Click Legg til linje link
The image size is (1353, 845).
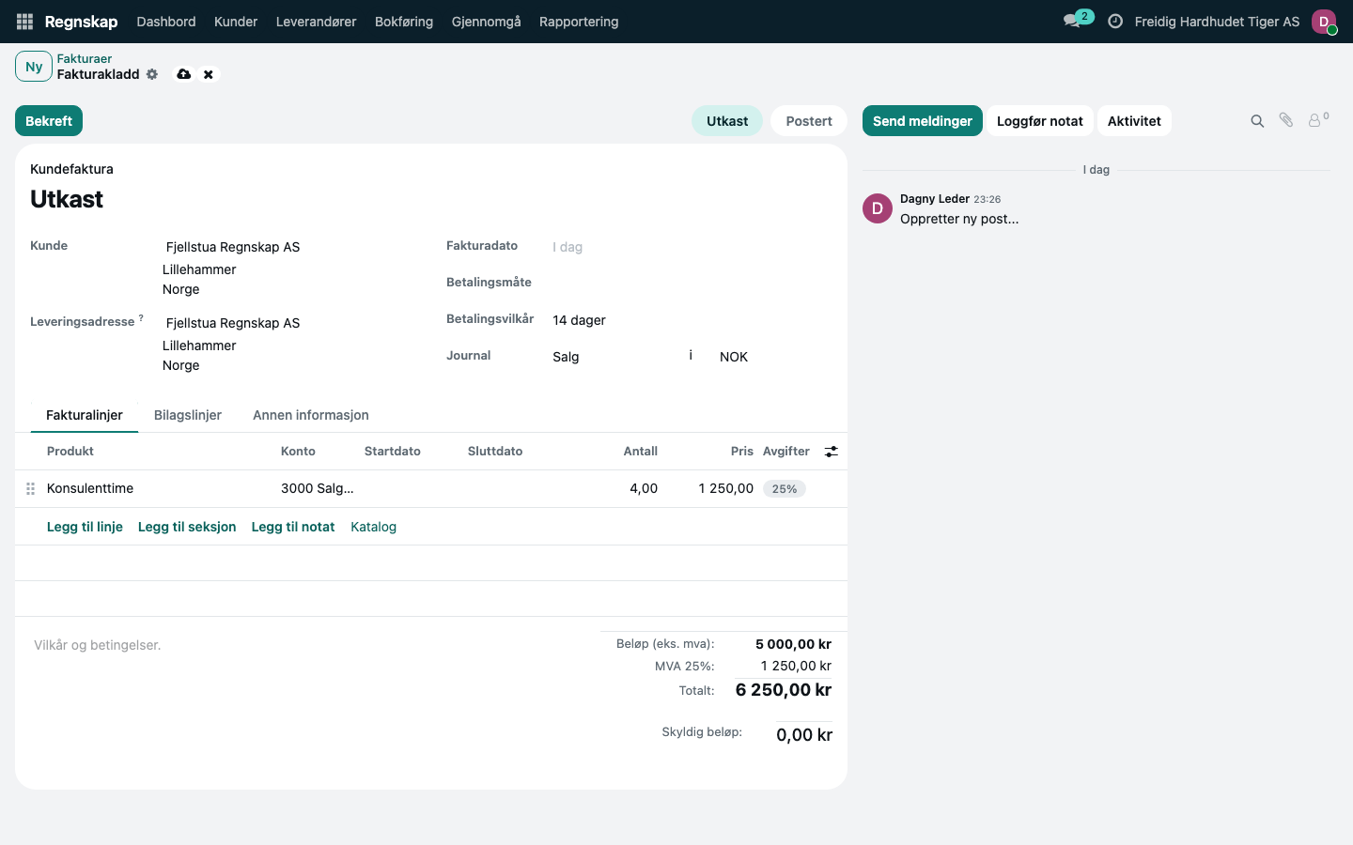(x=85, y=527)
